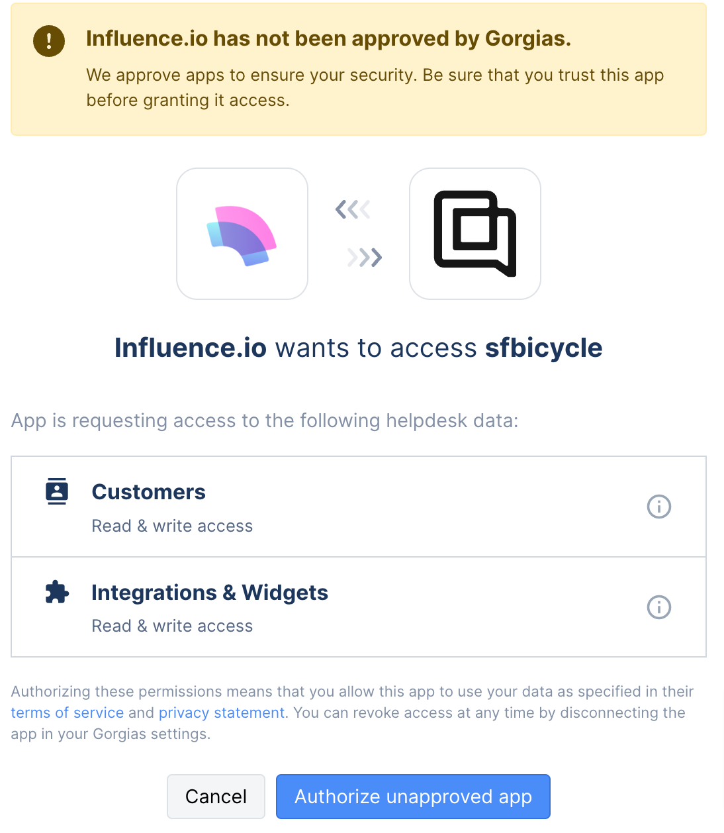Viewport: 724px width, 833px height.
Task: Open info tooltip for Customers permission
Action: click(x=659, y=507)
